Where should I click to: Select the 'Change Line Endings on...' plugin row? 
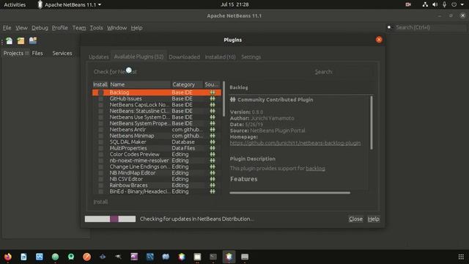[157, 166]
